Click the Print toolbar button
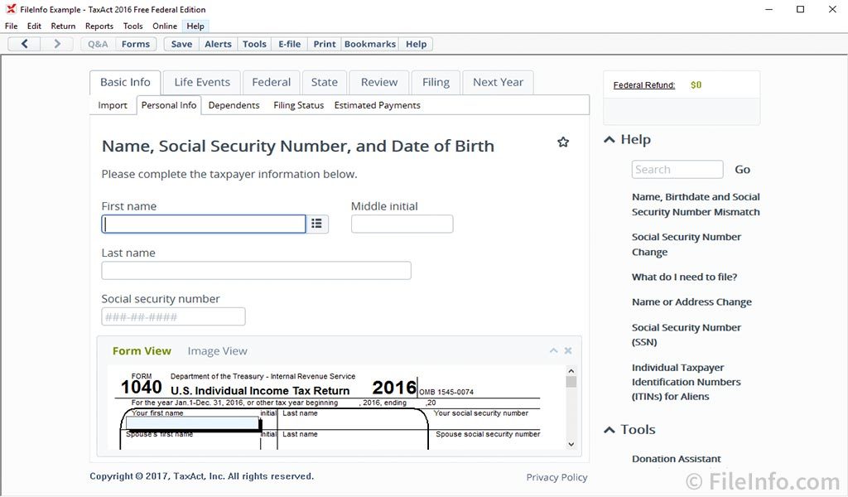 click(x=325, y=44)
